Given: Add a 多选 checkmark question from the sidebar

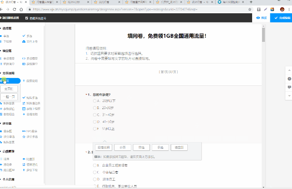Looking at the screenshot, I should coord(27,36).
